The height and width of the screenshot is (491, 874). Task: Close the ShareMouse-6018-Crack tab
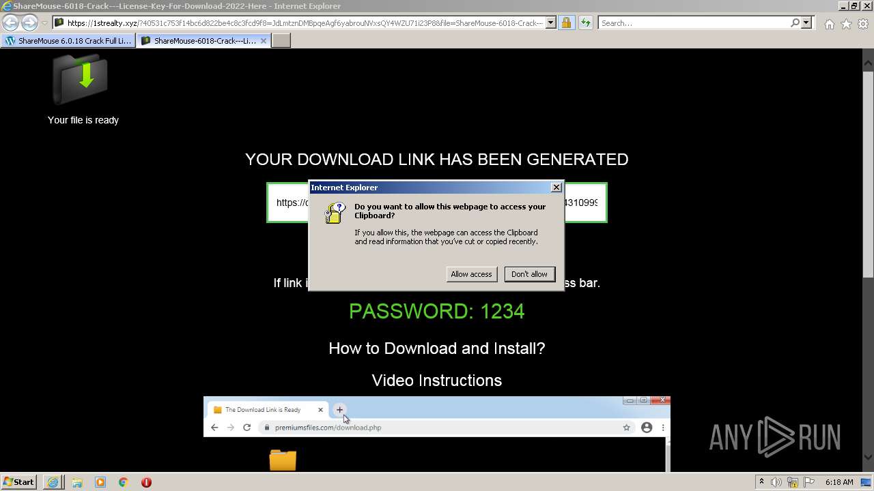[x=264, y=41]
